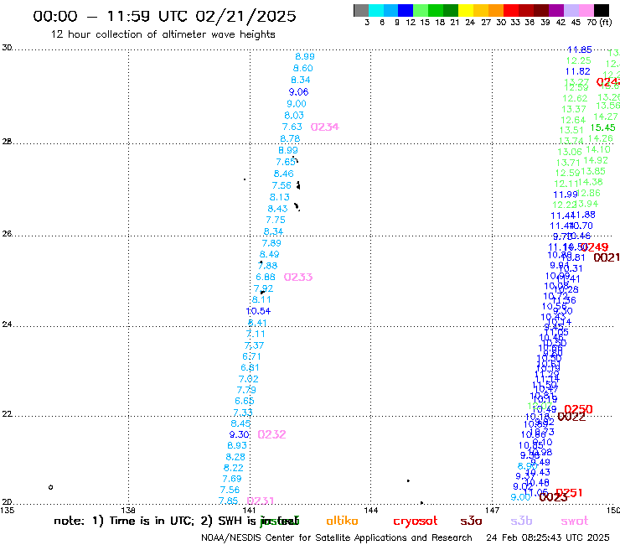
Task: Click the wave height value 7.69
Action: point(232,479)
